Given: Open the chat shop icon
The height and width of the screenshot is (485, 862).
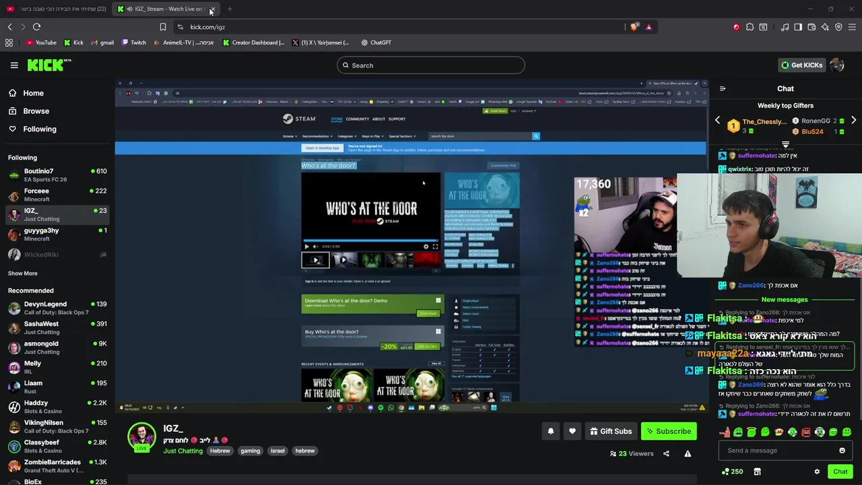Looking at the screenshot, I should (x=757, y=472).
